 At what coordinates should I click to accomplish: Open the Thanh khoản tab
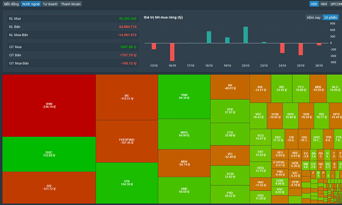71,4
